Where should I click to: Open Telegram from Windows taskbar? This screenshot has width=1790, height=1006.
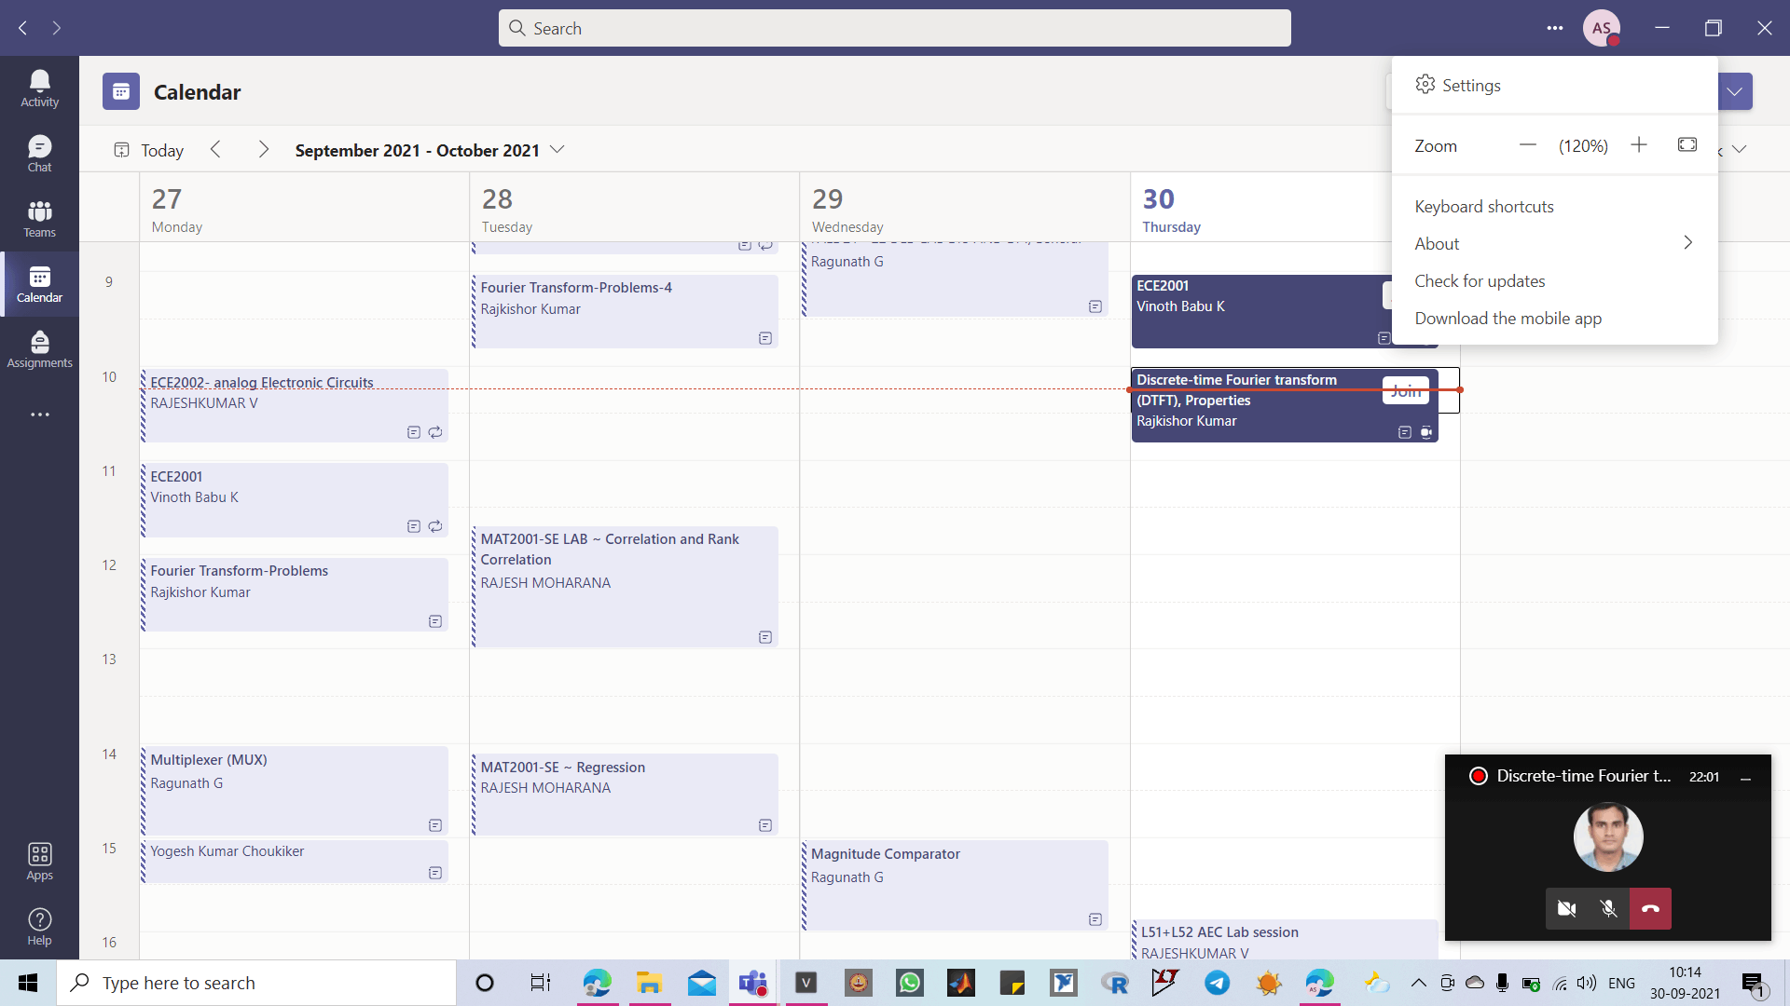tap(1217, 983)
